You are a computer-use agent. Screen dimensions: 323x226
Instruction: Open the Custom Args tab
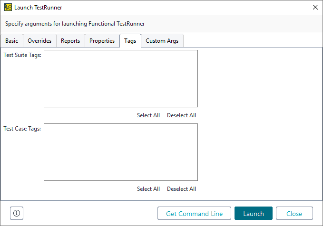(x=162, y=41)
